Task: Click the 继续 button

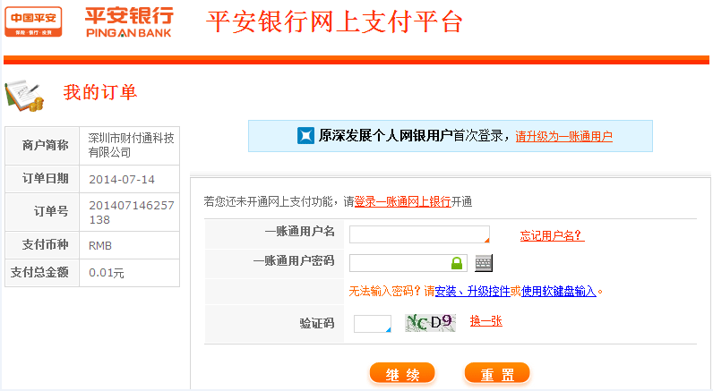Action: click(x=402, y=374)
